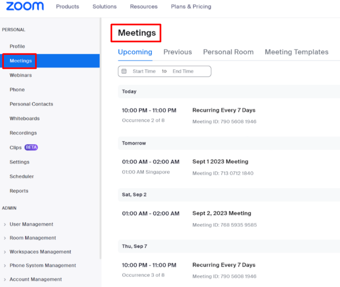
Task: Open Account Management section
Action: coord(36,279)
